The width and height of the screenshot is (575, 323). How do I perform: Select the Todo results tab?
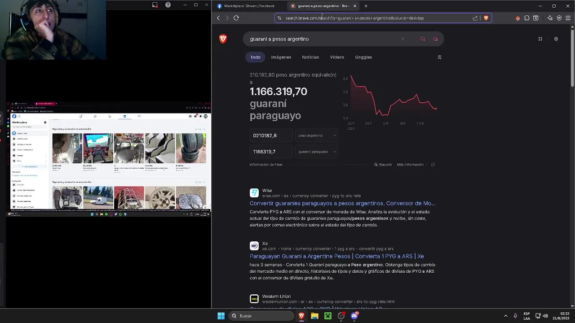[255, 57]
